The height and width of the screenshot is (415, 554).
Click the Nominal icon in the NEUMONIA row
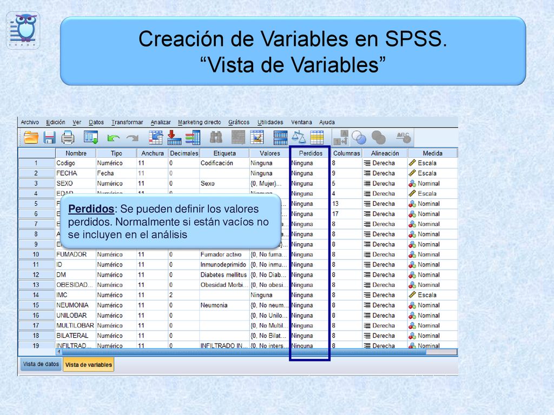pos(412,305)
